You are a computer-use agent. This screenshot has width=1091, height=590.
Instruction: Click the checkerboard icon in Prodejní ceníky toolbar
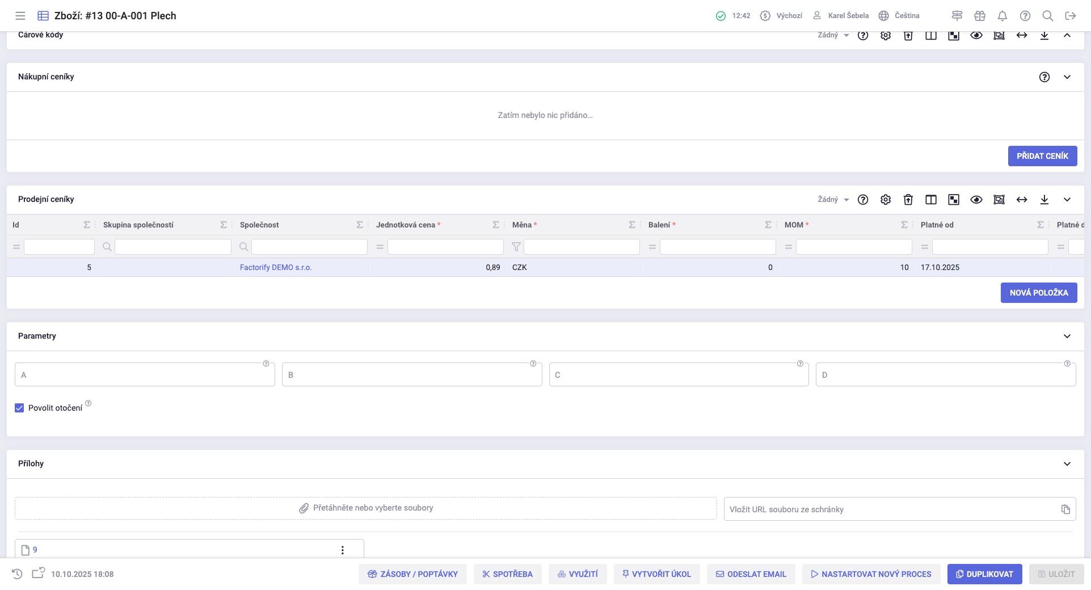point(954,200)
